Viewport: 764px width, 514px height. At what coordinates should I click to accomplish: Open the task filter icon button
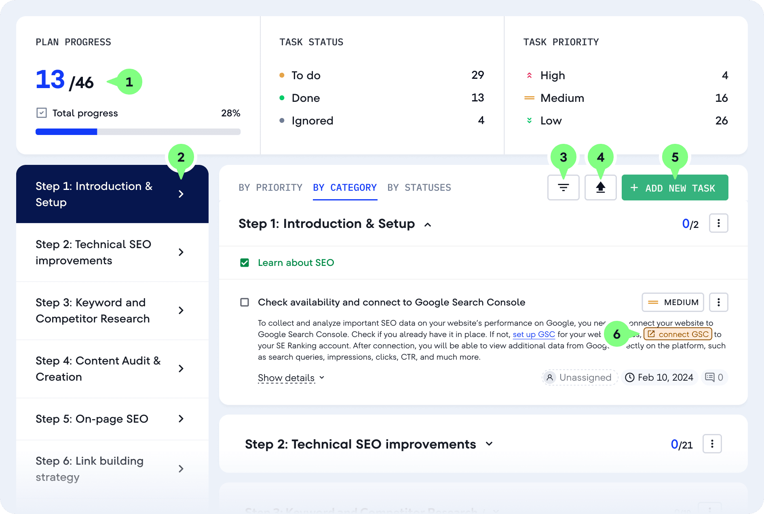pos(563,187)
